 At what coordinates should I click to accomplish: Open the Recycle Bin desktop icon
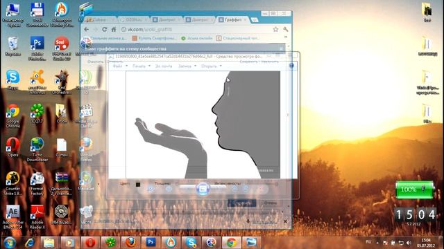pyautogui.click(x=12, y=46)
